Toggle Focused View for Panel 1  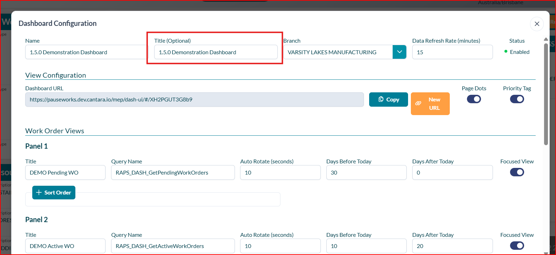click(x=517, y=172)
